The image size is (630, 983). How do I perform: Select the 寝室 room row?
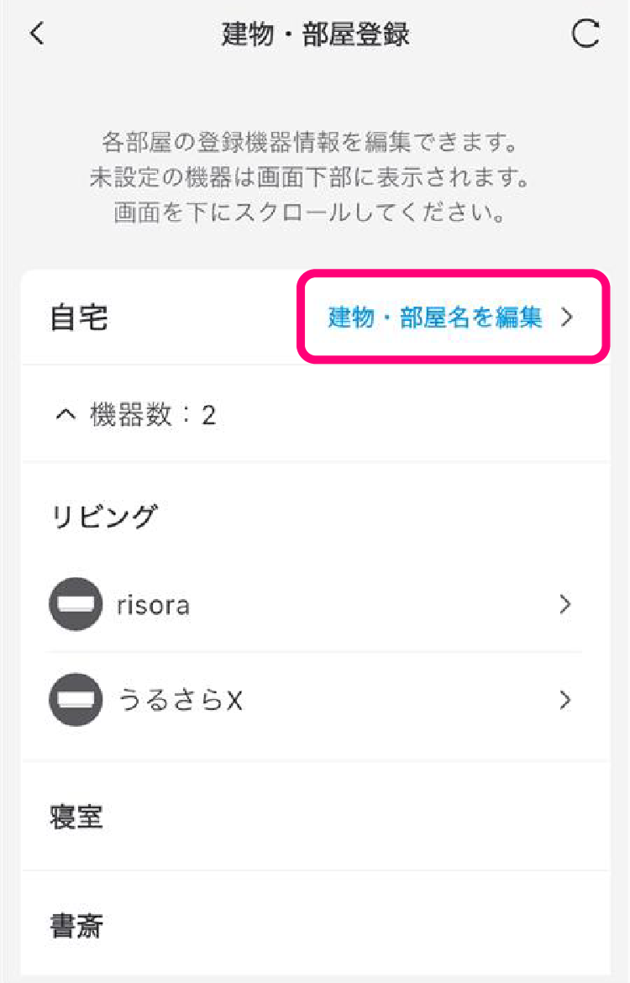pos(77,817)
